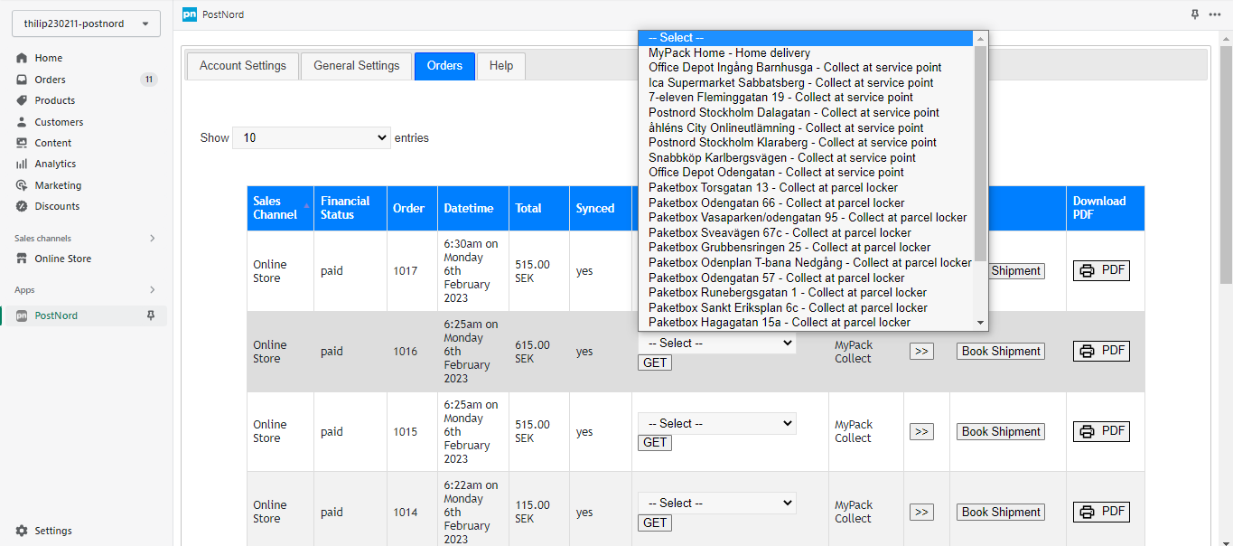Pick Paketbox Runebergsgatan 1 parcel locker

[806, 293]
